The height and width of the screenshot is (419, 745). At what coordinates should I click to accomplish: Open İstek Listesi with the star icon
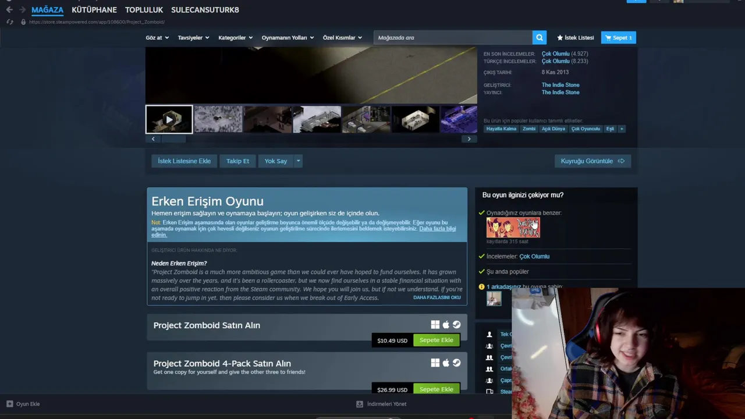(575, 38)
